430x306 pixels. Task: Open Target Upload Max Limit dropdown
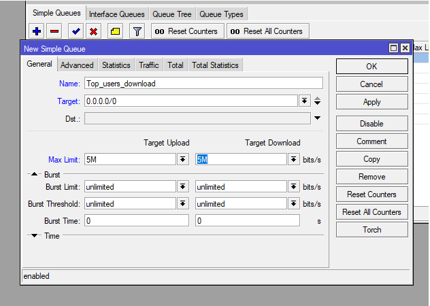[182, 159]
